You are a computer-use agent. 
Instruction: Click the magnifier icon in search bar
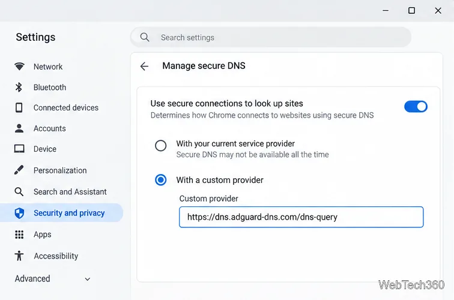[145, 37]
